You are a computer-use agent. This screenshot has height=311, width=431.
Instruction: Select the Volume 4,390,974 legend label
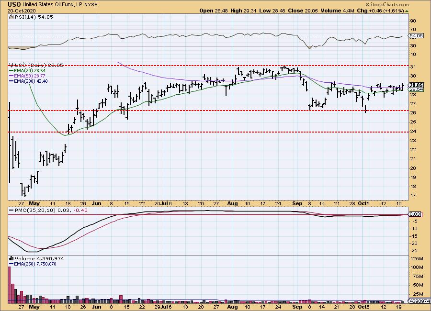(x=39, y=258)
